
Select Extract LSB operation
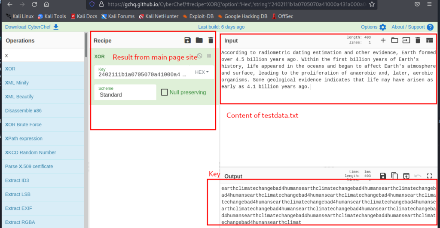click(43, 195)
